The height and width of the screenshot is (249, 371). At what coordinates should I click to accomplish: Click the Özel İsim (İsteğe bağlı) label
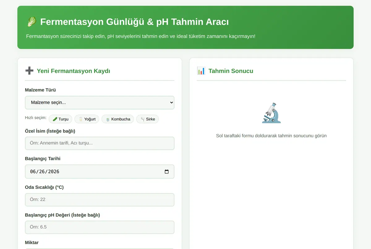(50, 131)
